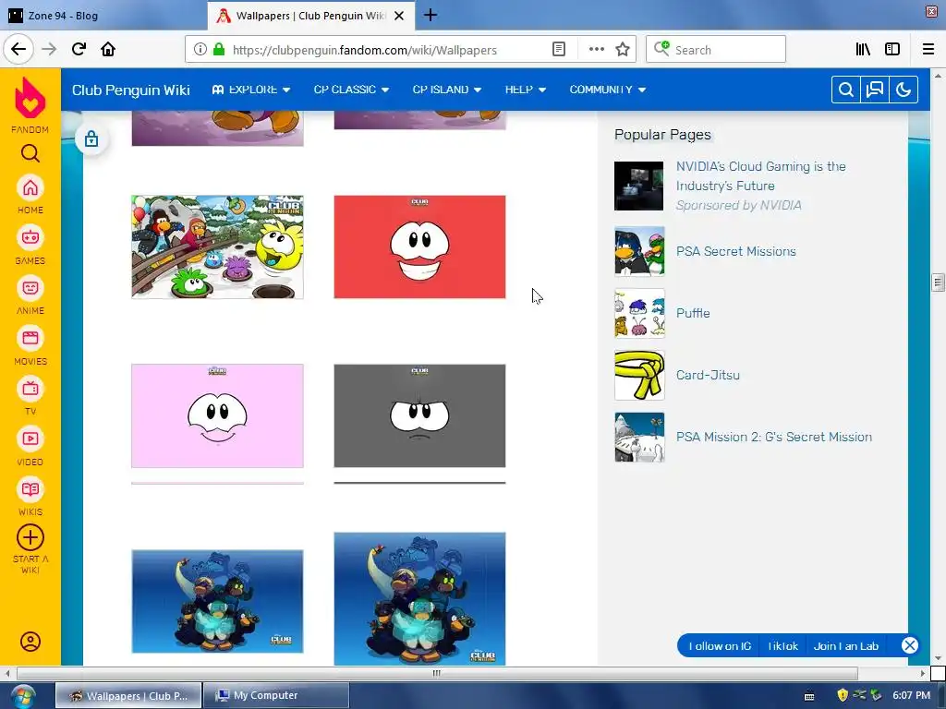Toggle reader view icon in address bar
Viewport: 946px width, 709px height.
pos(559,50)
